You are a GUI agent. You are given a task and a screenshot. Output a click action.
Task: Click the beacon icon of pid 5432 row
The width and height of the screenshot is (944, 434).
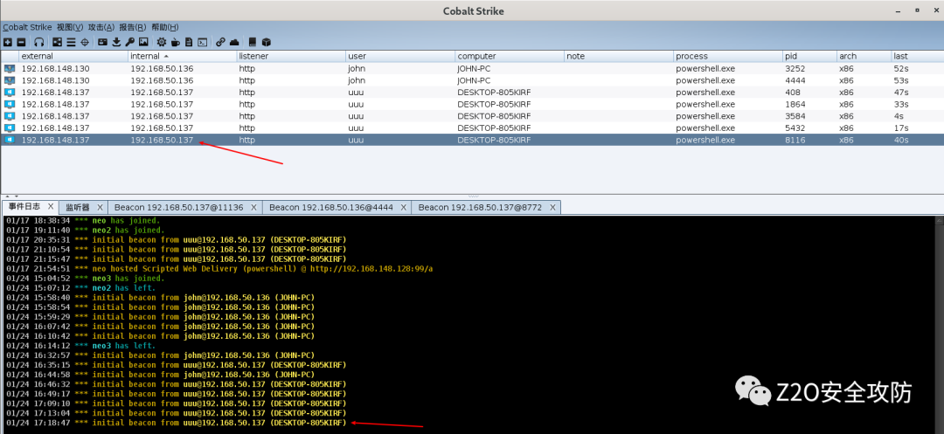click(x=9, y=128)
